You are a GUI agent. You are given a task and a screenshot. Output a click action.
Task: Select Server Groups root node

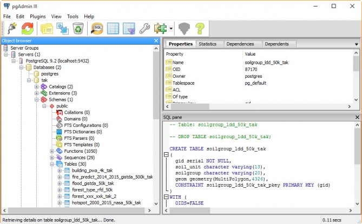pyautogui.click(x=24, y=48)
